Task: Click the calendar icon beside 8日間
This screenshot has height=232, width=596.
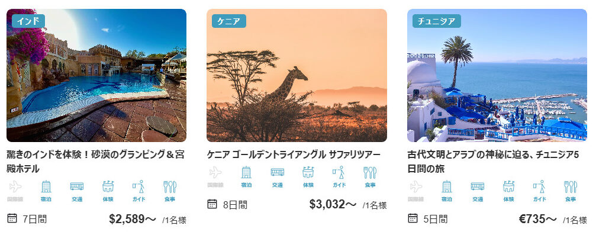Action: [212, 204]
